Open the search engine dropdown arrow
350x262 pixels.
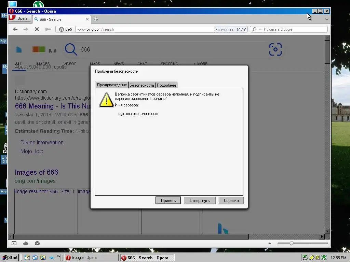260,29
